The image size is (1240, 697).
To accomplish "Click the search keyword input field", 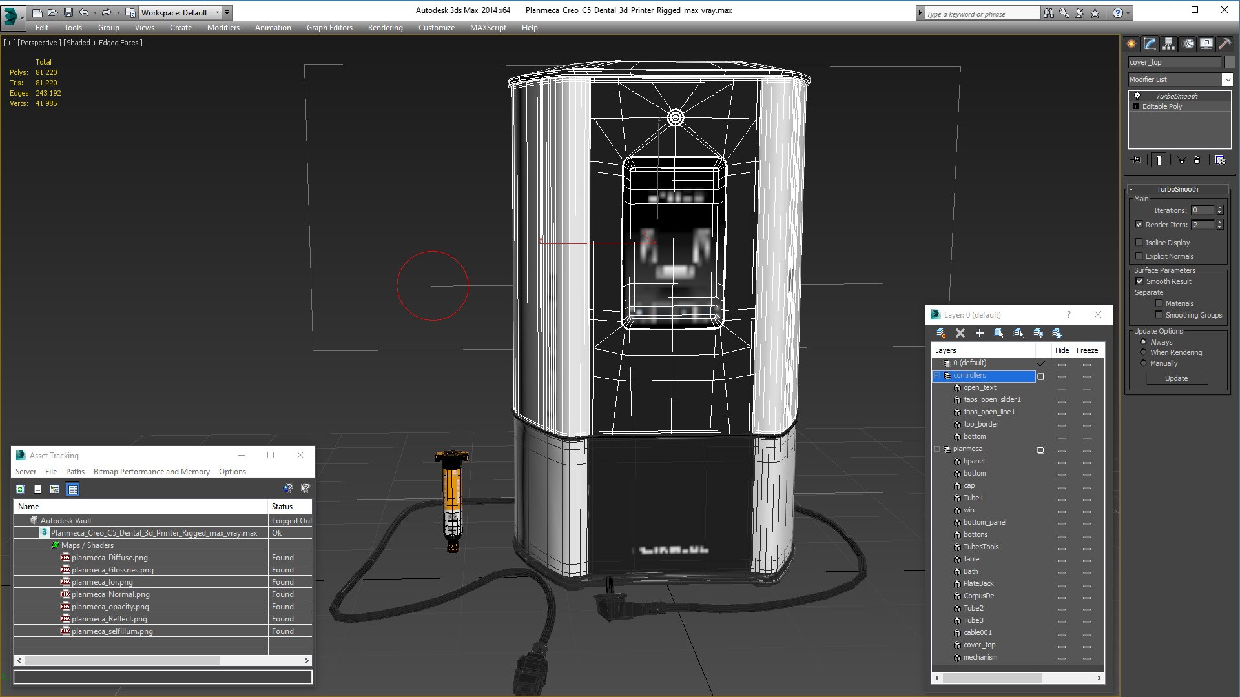I will tap(982, 14).
